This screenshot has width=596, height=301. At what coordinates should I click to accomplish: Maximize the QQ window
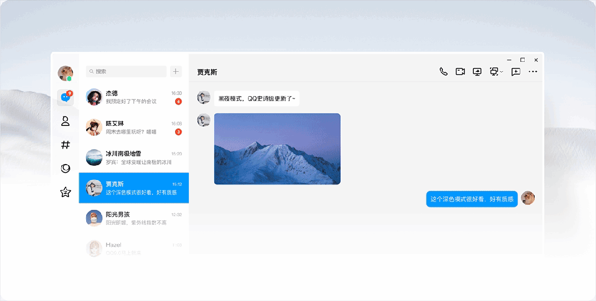(523, 60)
